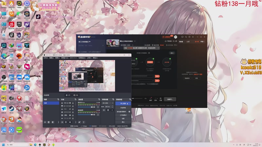Toggle the lock on the first source row
This screenshot has width=262, height=147.
click(x=73, y=103)
